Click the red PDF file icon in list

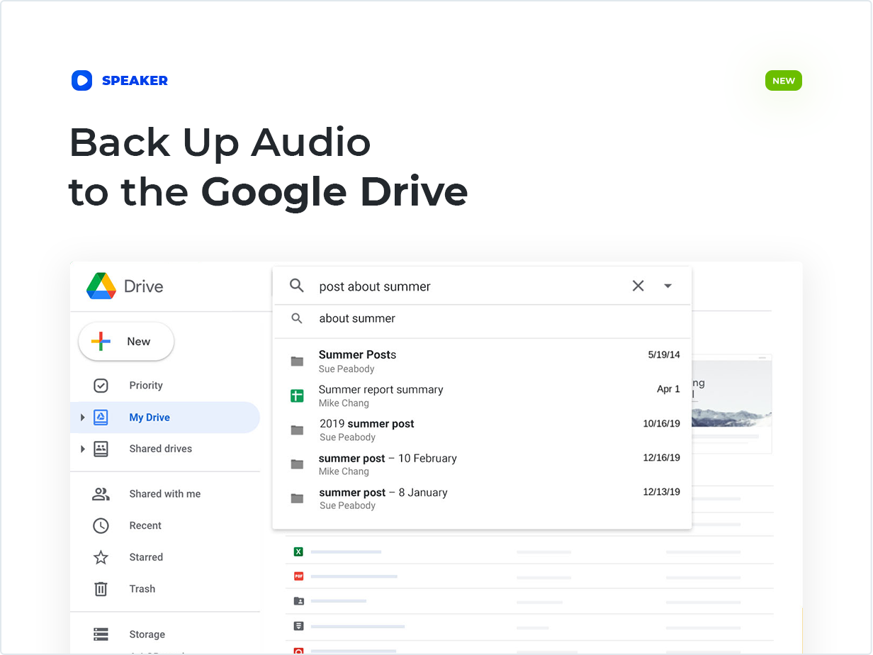[298, 576]
